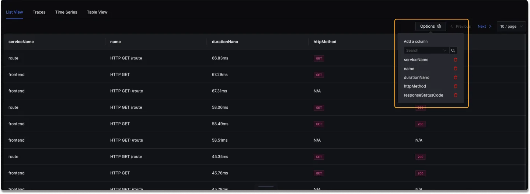
Task: Click the httpMethod column header
Action: click(325, 42)
